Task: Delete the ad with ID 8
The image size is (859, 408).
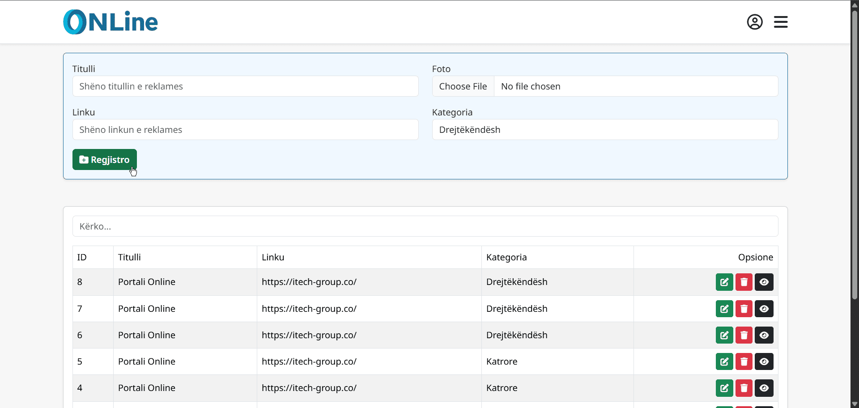Action: pos(744,282)
